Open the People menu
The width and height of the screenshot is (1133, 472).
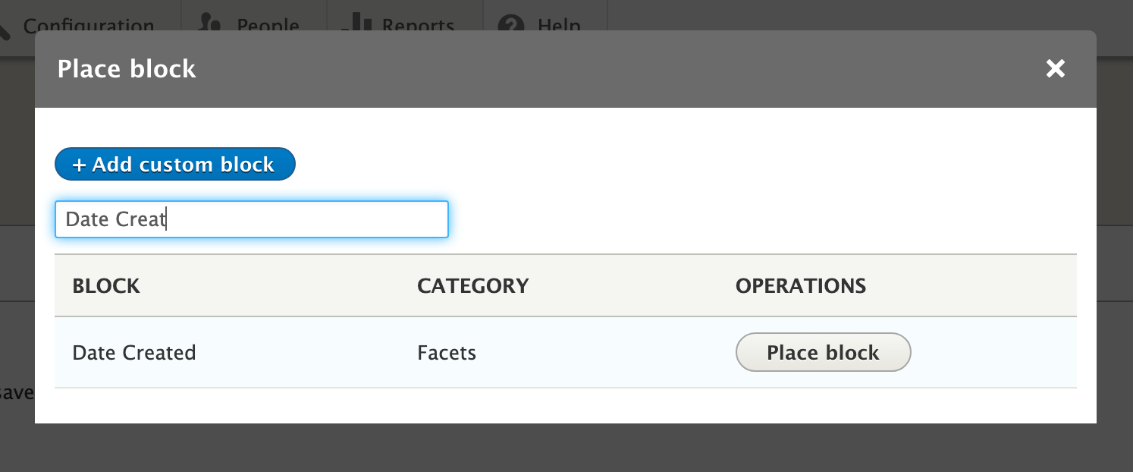click(269, 24)
